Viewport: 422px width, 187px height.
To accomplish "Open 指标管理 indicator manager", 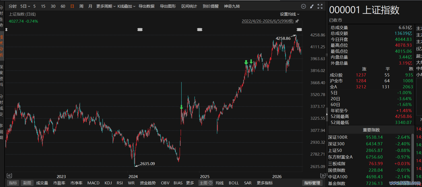I will coord(312,183).
